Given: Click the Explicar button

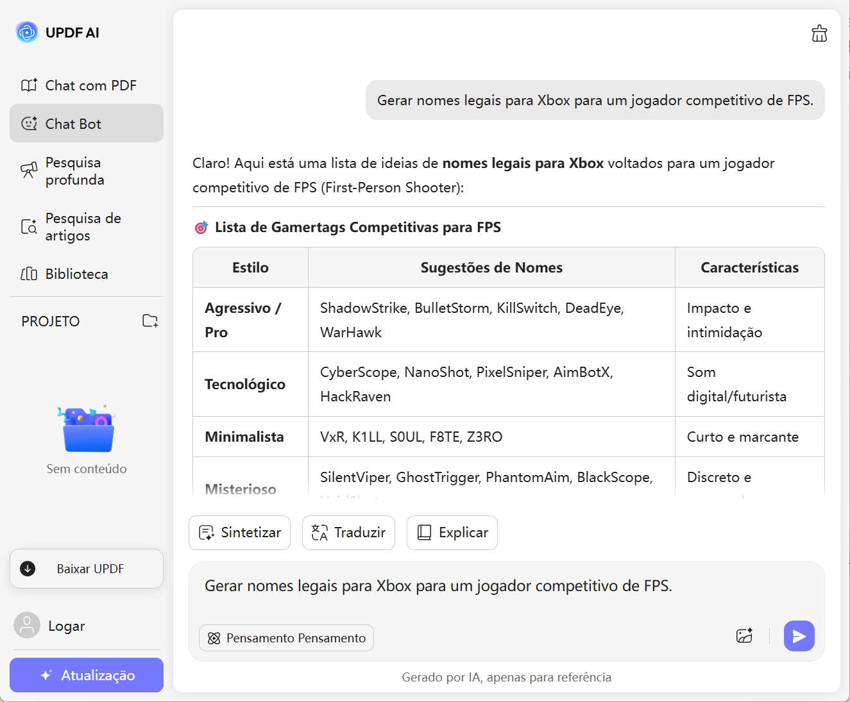Looking at the screenshot, I should coord(452,533).
